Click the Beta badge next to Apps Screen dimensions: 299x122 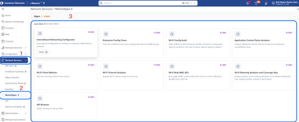click(47, 17)
